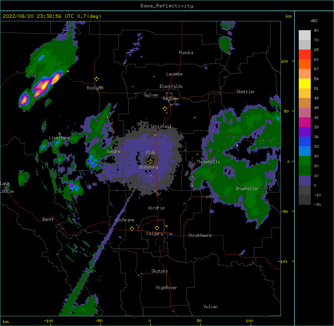Screen dimensions: 334x326
Task: Click the radar site diamond between Olds and Didsbury
Action: [x=150, y=161]
